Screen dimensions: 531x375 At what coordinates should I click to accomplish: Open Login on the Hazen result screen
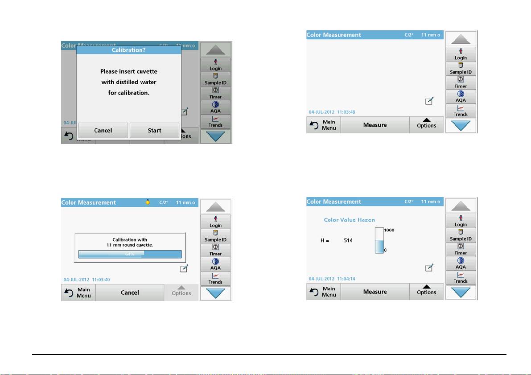(x=461, y=221)
